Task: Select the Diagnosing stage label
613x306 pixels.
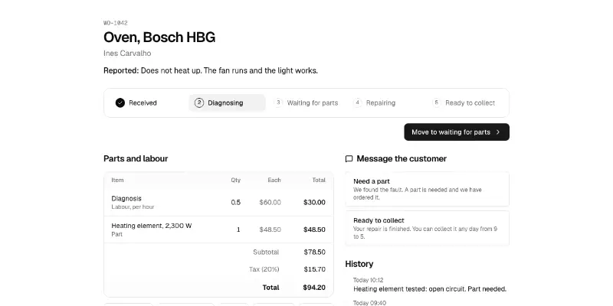Action: (x=225, y=103)
